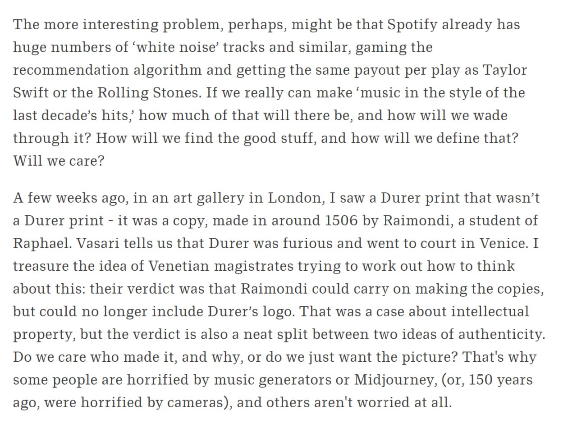Image resolution: width=577 pixels, height=432 pixels.
Task: Click the word "Venice"
Action: pyautogui.click(x=504, y=244)
